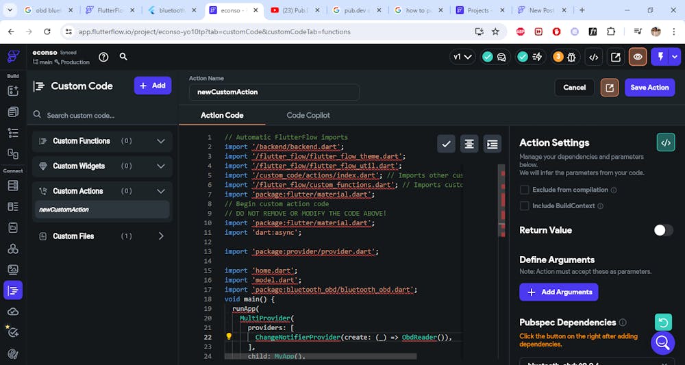Reload the page in Chrome

[47, 32]
